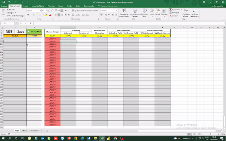The height and width of the screenshot is (141, 226).
Task: Click the Recortar scissors icon
Action: click(x=8, y=9)
